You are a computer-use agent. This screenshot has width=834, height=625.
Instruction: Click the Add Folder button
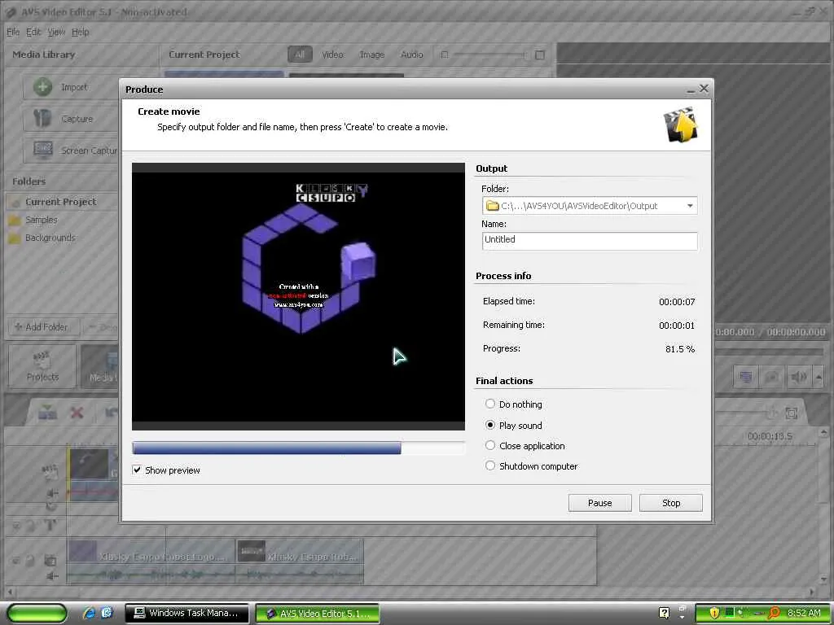[x=42, y=327]
